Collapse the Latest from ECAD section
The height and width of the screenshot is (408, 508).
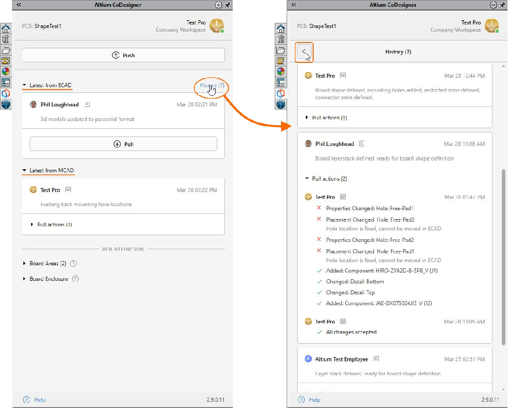coord(24,85)
